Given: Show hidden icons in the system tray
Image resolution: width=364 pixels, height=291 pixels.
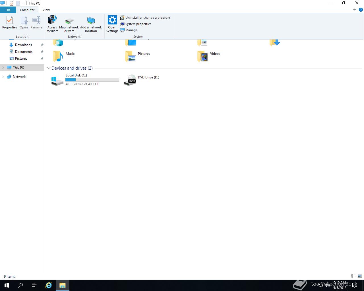Looking at the screenshot, I should pos(314,285).
